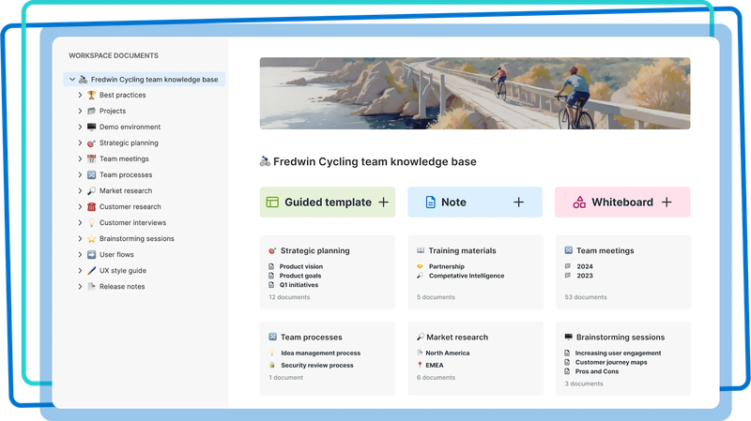Open the Partnership document

(447, 266)
